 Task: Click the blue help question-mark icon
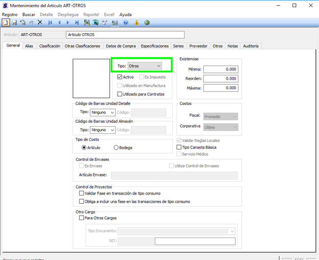tap(126, 22)
